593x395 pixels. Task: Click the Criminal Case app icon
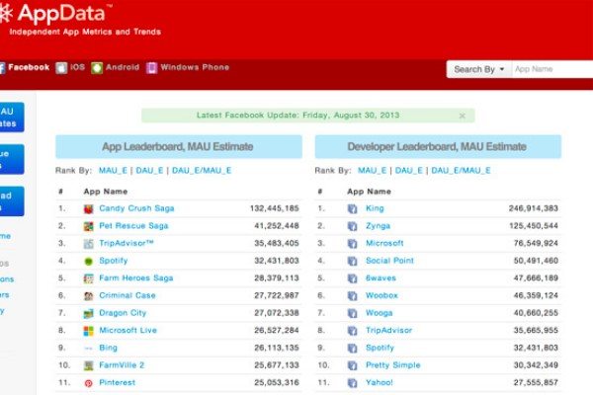pyautogui.click(x=89, y=296)
